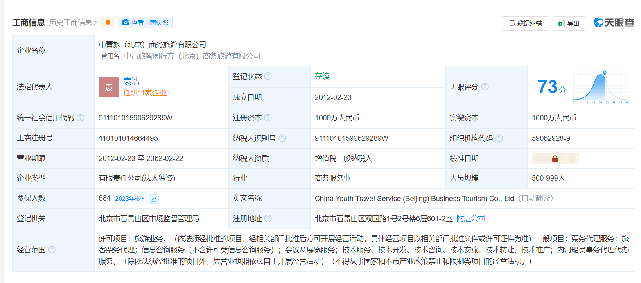
Task: Click founding date 2012-02-23
Action: pos(333,97)
